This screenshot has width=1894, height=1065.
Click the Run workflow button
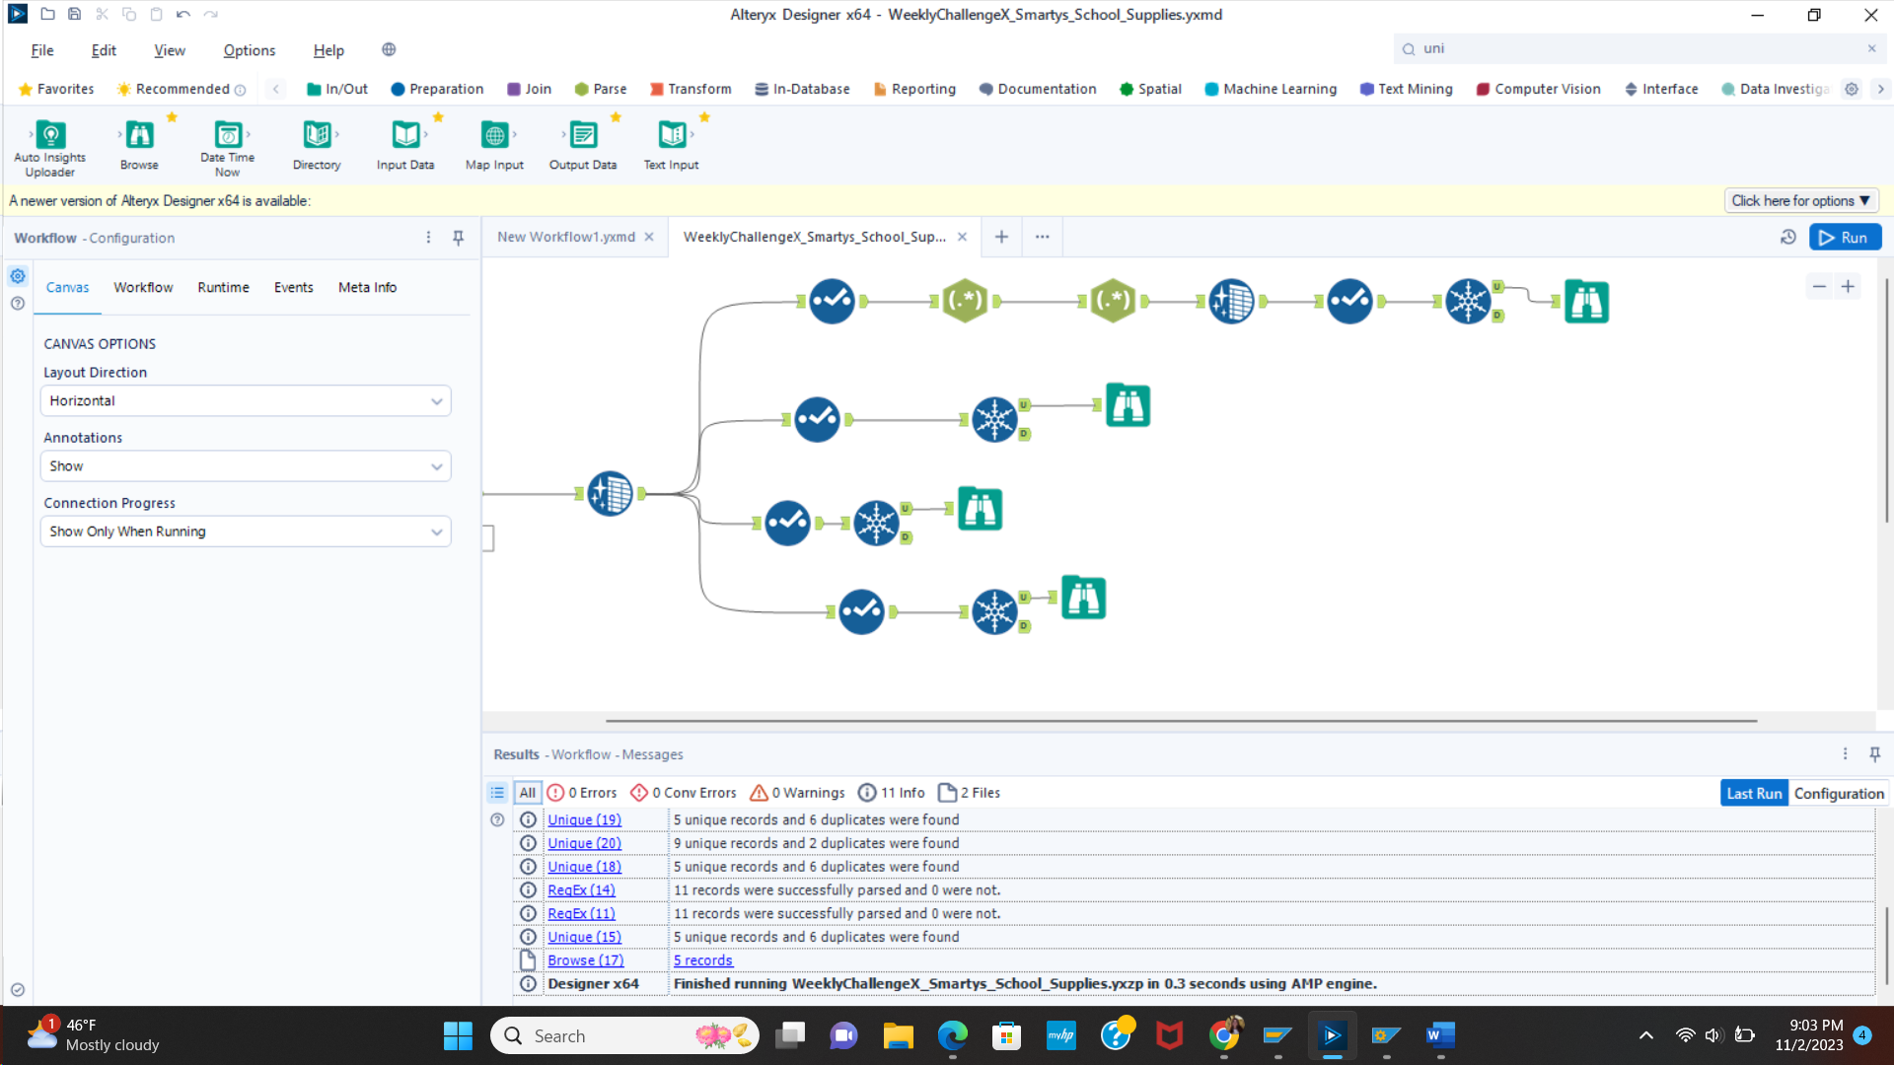[1845, 238]
